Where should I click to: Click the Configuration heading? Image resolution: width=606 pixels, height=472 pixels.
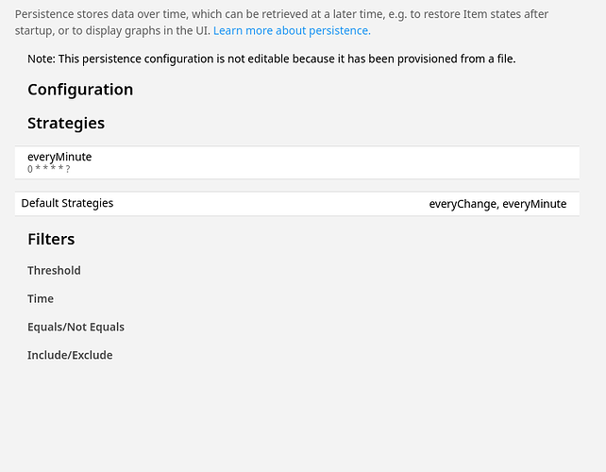[80, 90]
